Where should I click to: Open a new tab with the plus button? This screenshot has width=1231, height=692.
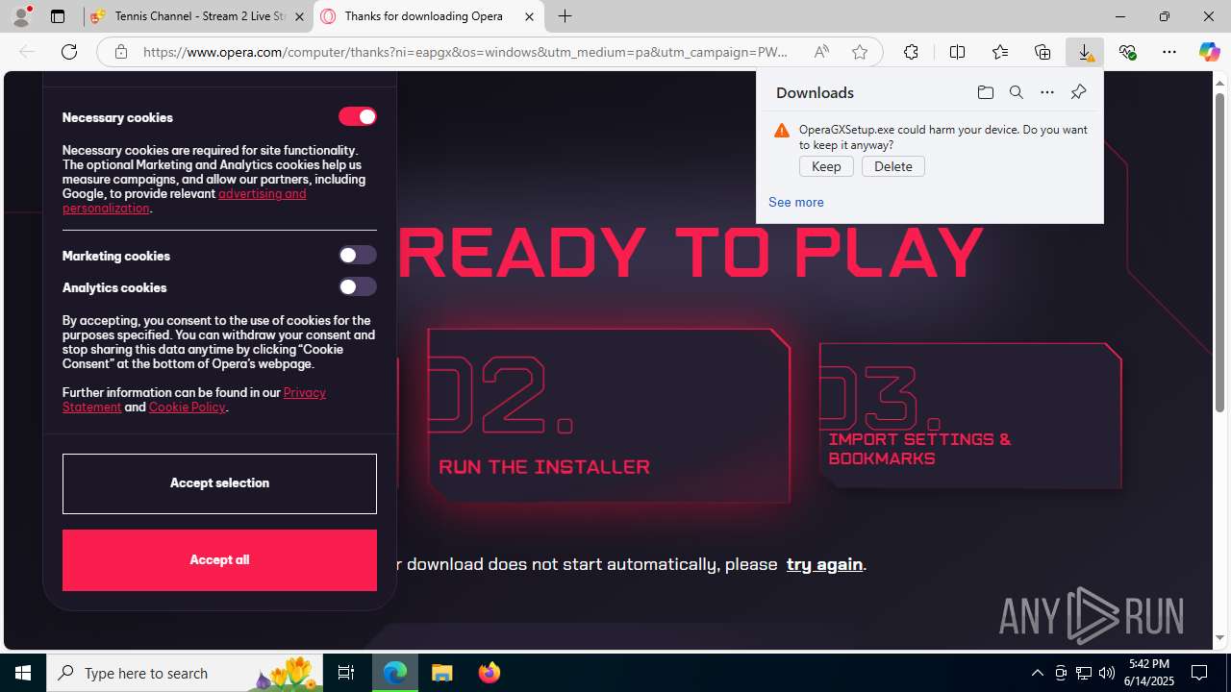(x=565, y=16)
